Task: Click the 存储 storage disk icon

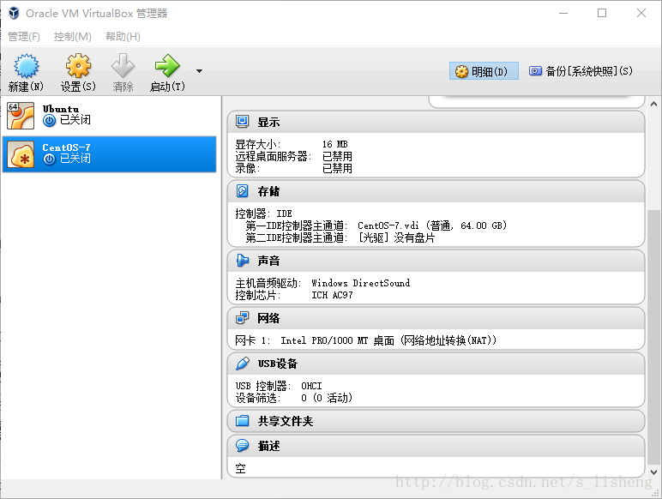Action: pos(243,191)
